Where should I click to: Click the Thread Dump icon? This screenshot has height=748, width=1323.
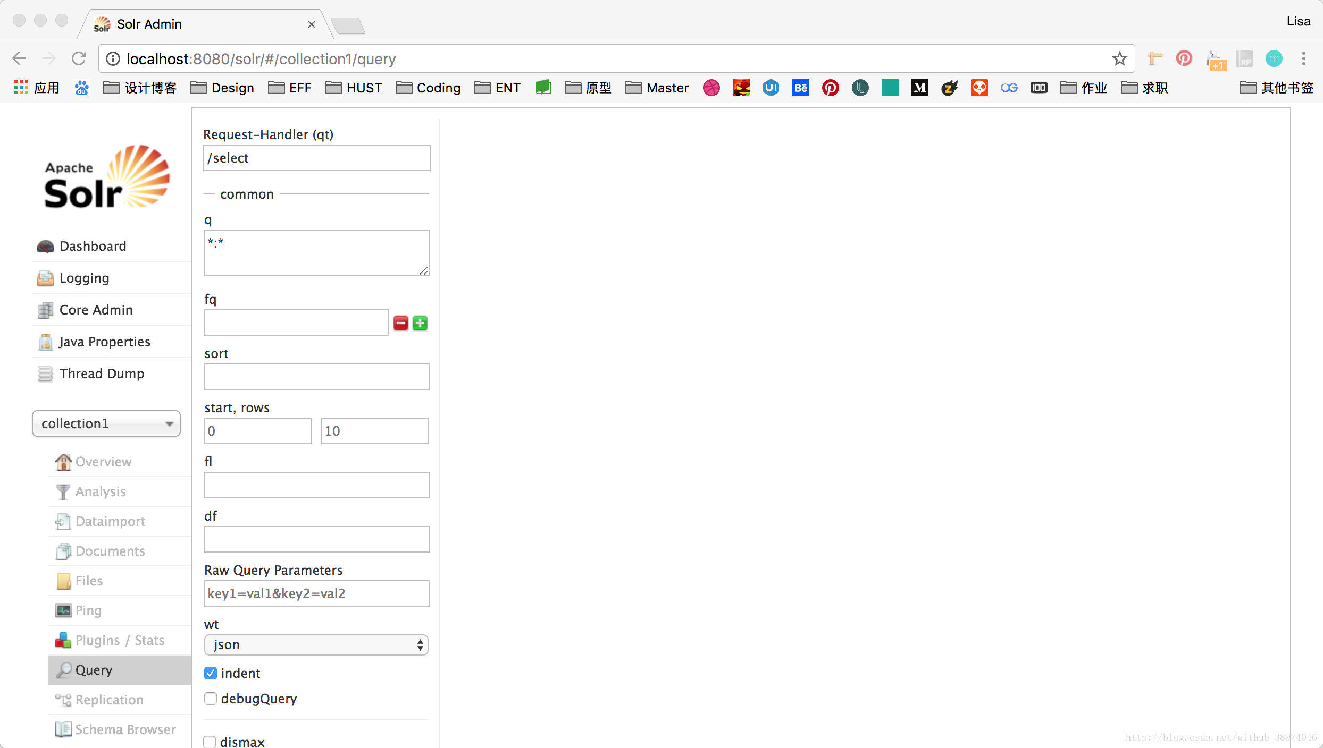[x=45, y=373]
